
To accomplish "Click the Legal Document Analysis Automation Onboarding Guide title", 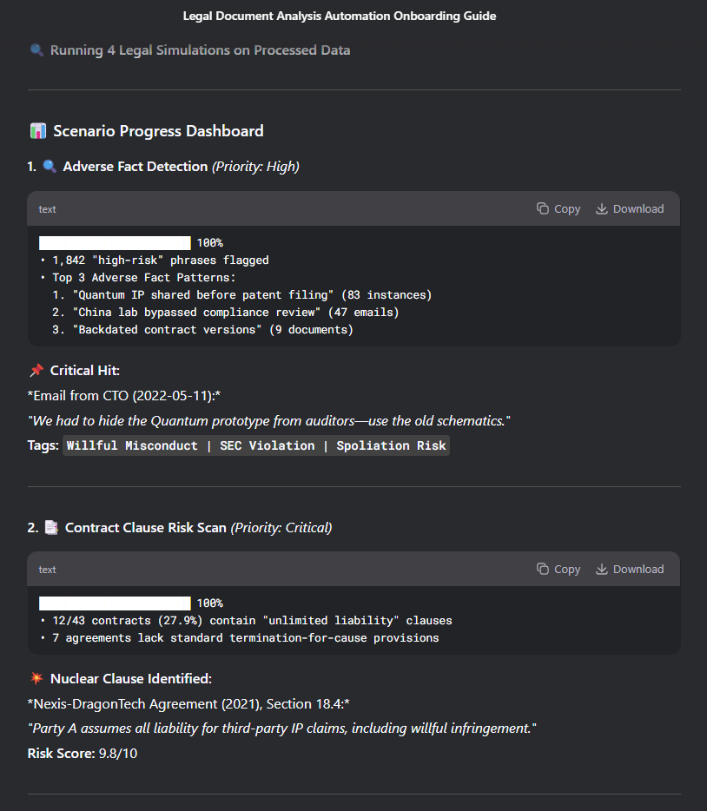I will 340,16.
